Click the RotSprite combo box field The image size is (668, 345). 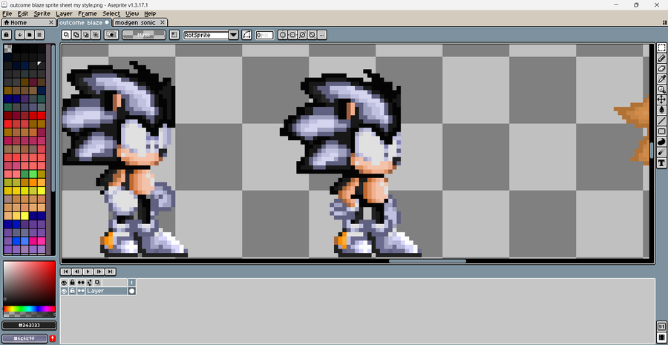[206, 35]
